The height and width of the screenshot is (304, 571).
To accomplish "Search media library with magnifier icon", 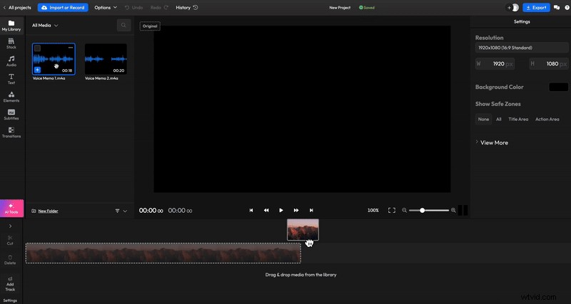I will point(123,26).
